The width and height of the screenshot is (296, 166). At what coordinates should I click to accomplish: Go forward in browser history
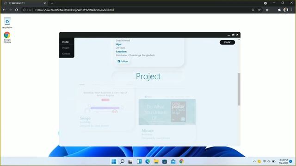(x=10, y=10)
